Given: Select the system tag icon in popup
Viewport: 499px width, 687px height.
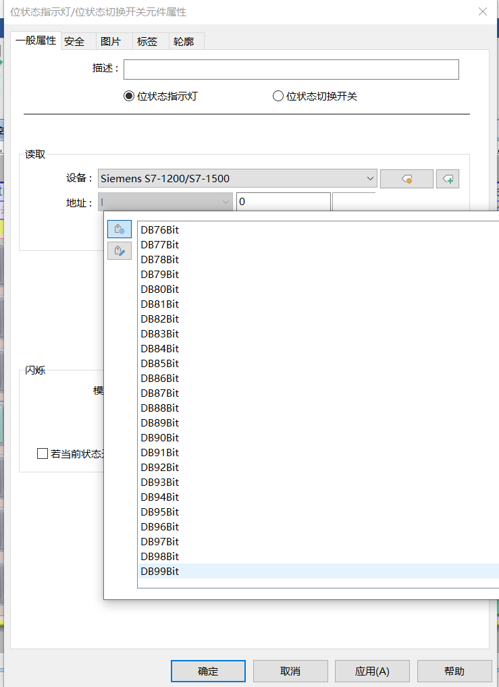Looking at the screenshot, I should click(x=119, y=229).
